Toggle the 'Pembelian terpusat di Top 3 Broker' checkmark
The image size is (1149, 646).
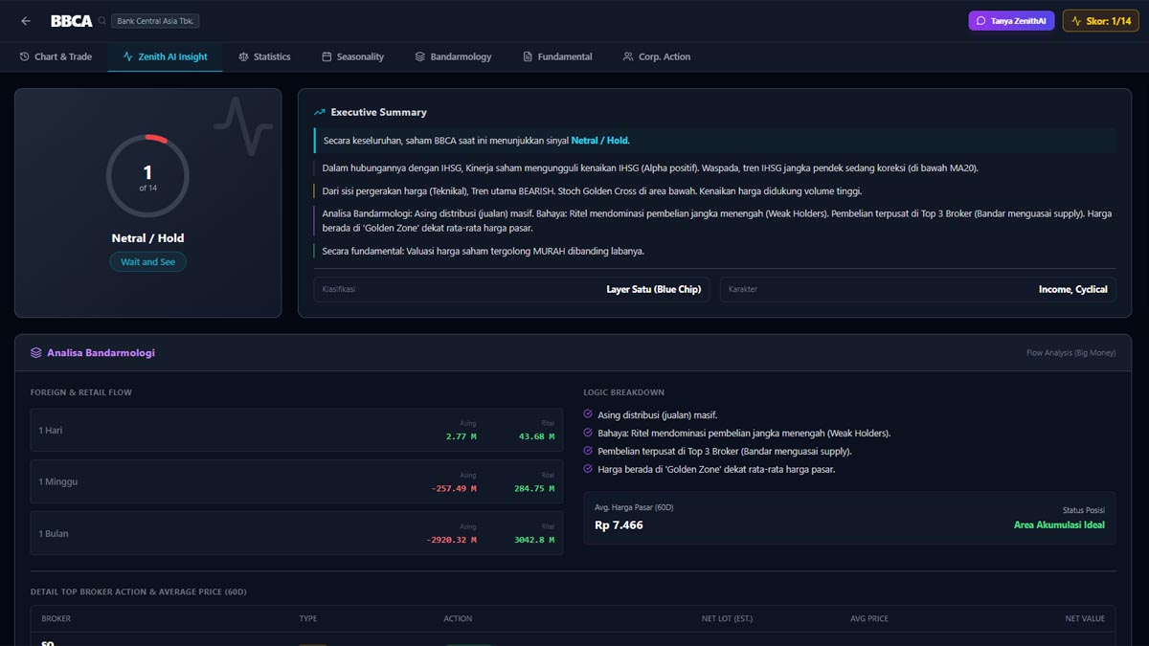pyautogui.click(x=588, y=451)
